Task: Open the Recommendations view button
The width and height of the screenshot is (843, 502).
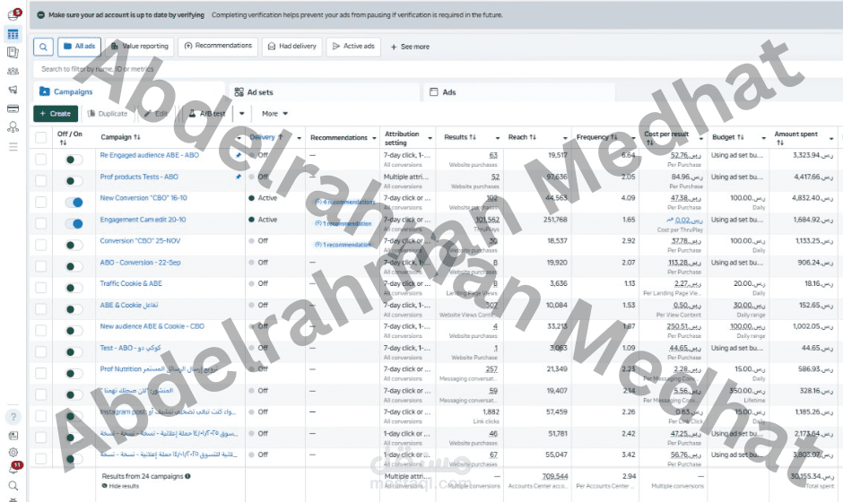Action: tap(218, 47)
